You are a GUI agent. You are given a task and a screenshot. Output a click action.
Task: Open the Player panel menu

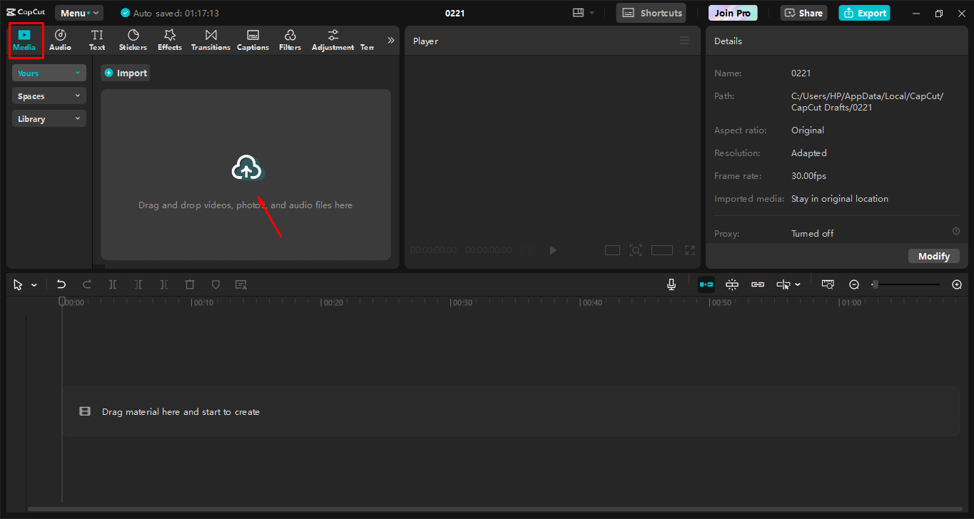684,41
